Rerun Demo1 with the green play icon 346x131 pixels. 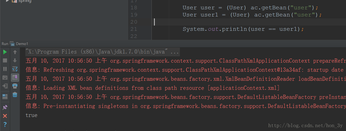[5, 52]
